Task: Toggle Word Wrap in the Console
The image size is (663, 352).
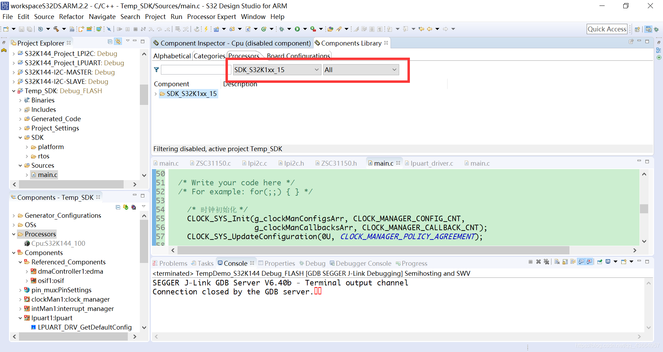Action: coord(573,262)
